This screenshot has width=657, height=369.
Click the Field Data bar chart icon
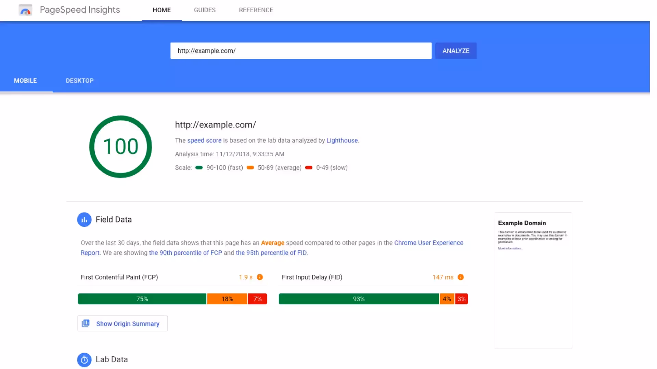point(84,220)
